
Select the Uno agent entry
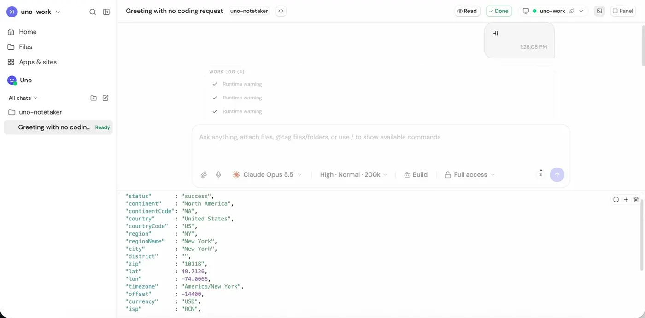pos(26,80)
